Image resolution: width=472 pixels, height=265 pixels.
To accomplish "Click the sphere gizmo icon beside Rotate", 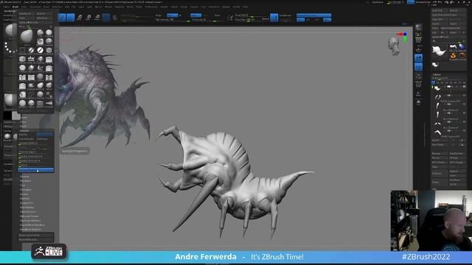I will (x=106, y=18).
